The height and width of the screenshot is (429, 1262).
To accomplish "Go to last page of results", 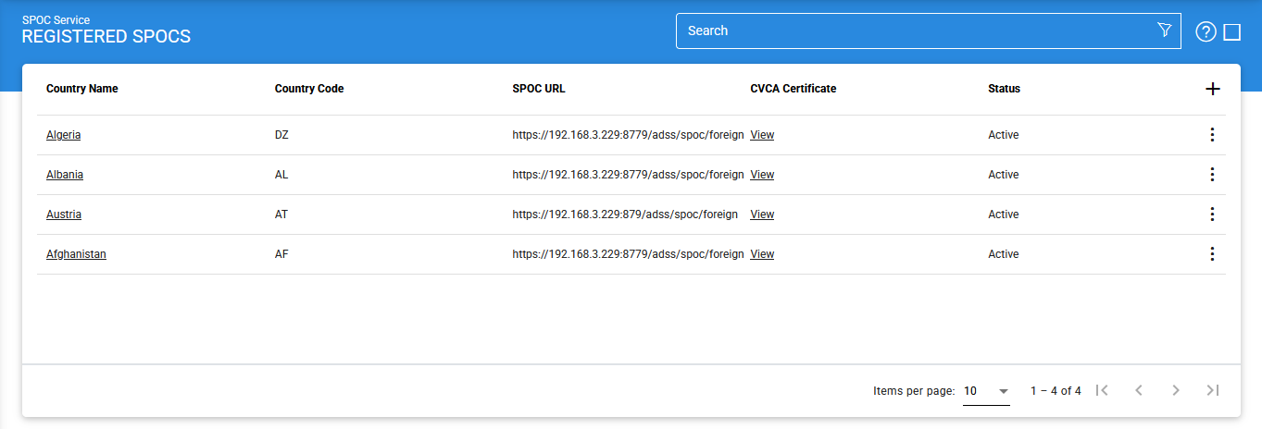I will 1213,390.
